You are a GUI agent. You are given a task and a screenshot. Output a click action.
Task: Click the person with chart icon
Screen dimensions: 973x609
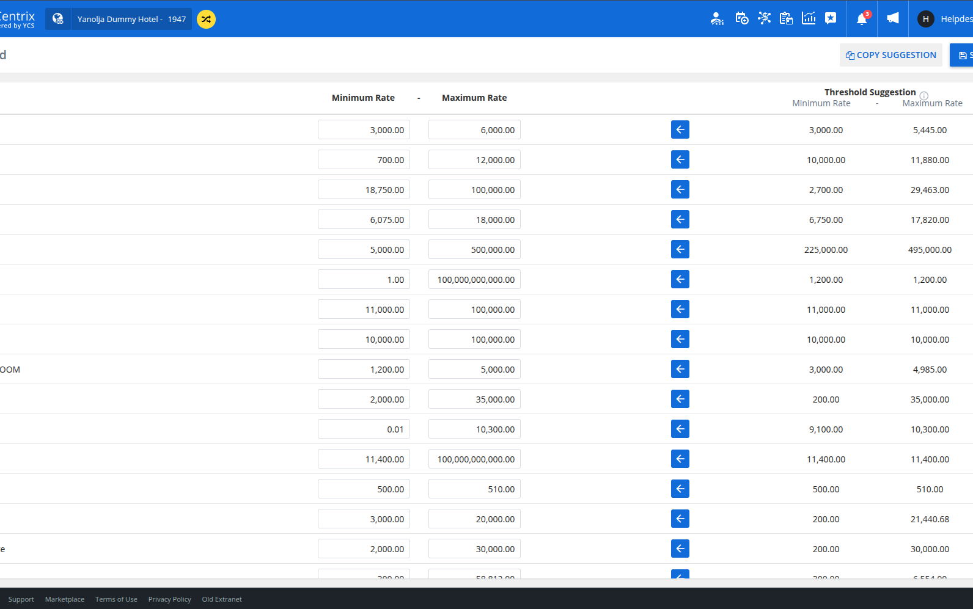click(x=717, y=19)
